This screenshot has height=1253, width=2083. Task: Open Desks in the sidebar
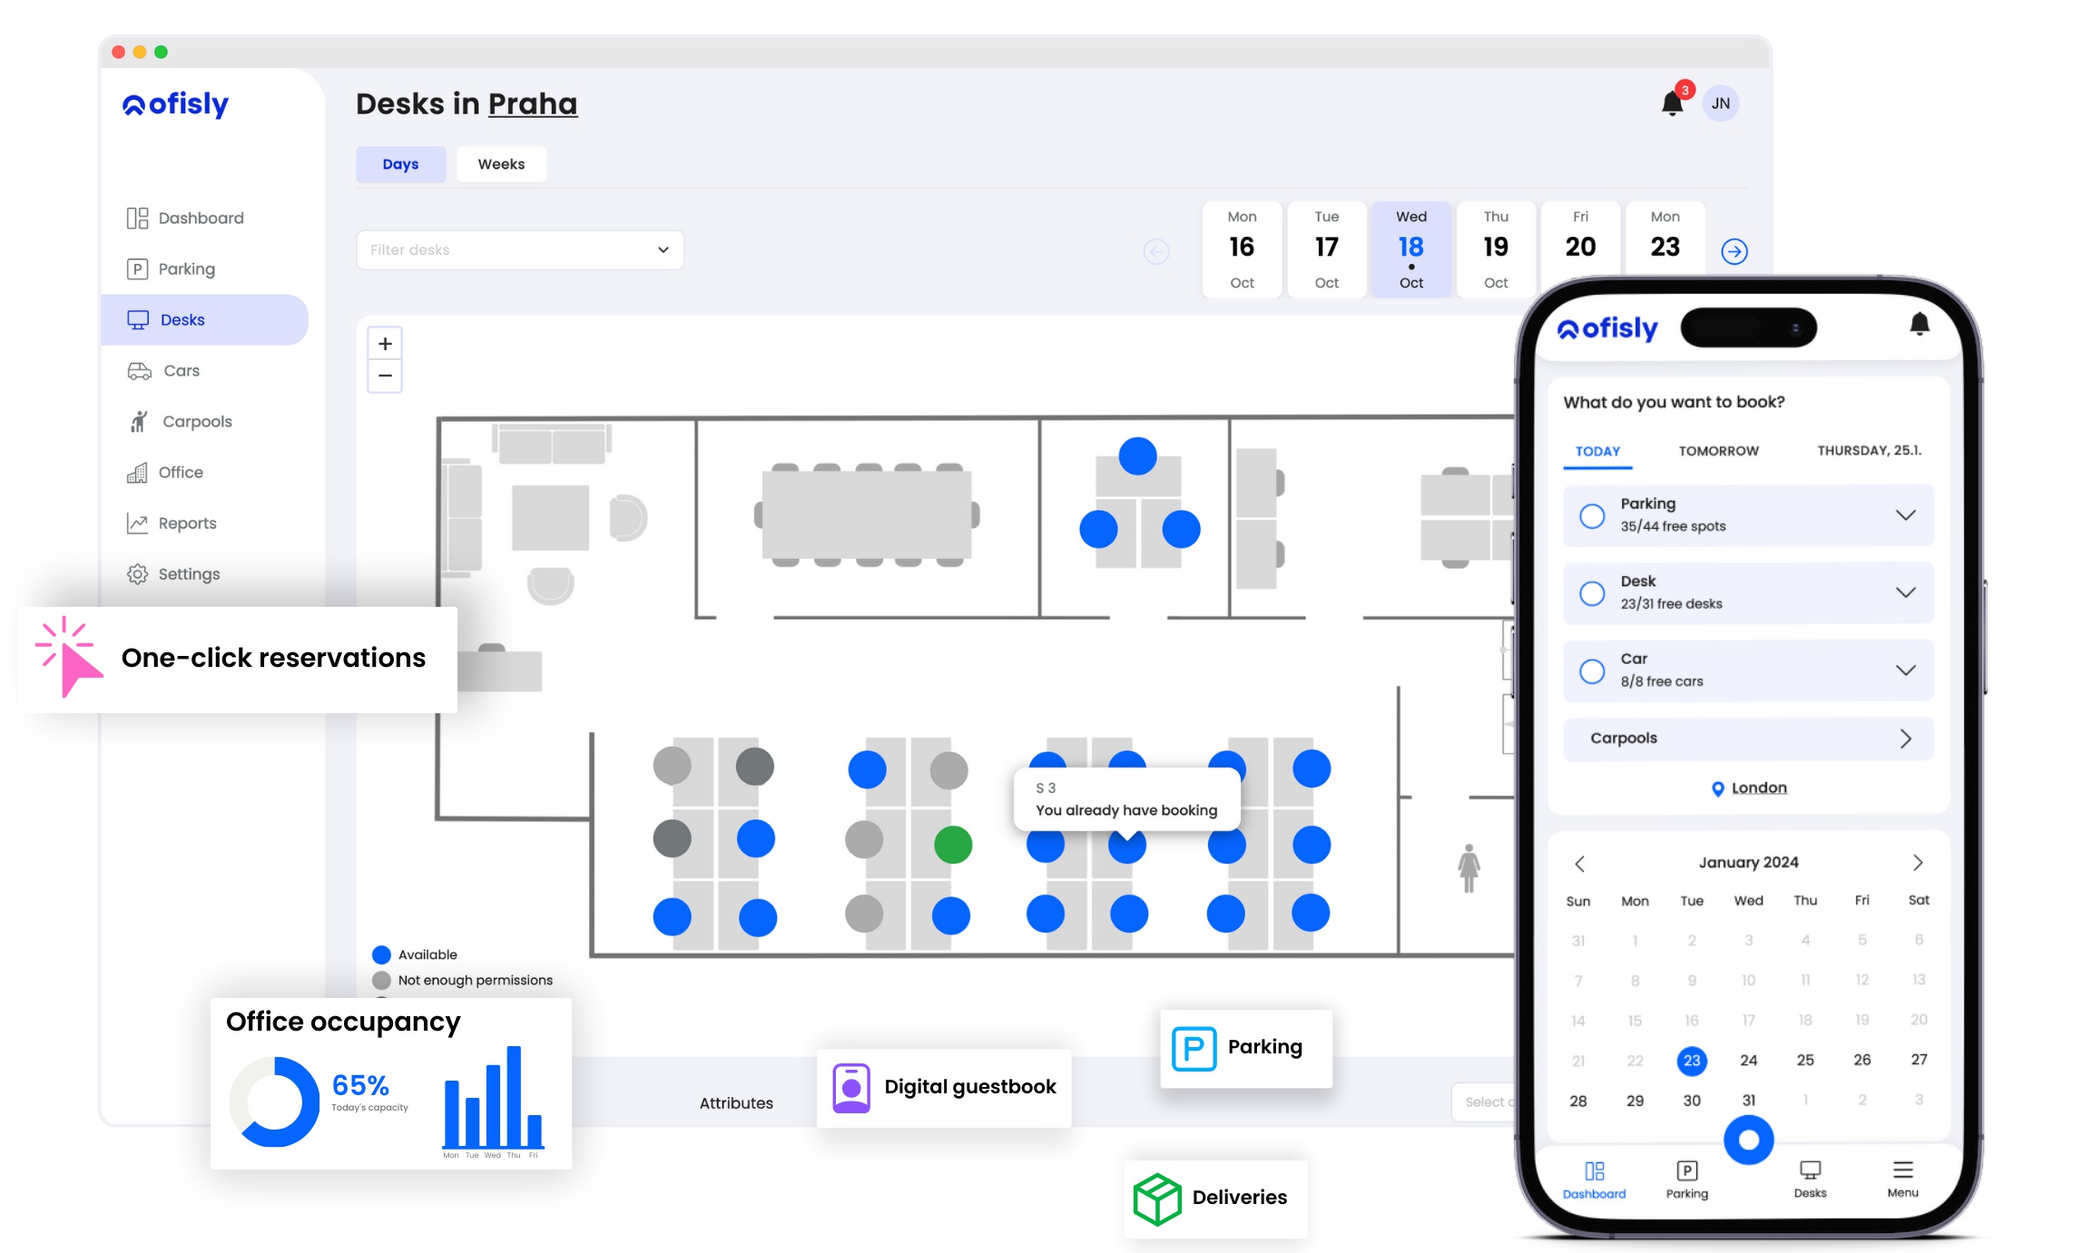click(204, 320)
